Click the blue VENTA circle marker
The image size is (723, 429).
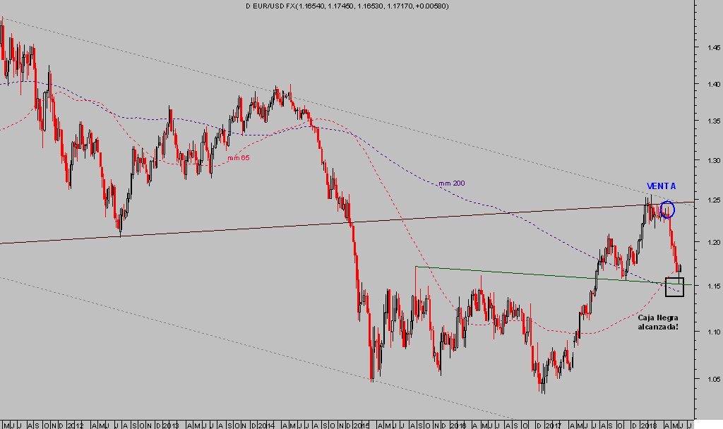click(x=667, y=209)
